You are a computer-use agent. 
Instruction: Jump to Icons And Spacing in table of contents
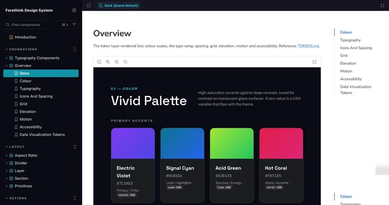pos(356,48)
